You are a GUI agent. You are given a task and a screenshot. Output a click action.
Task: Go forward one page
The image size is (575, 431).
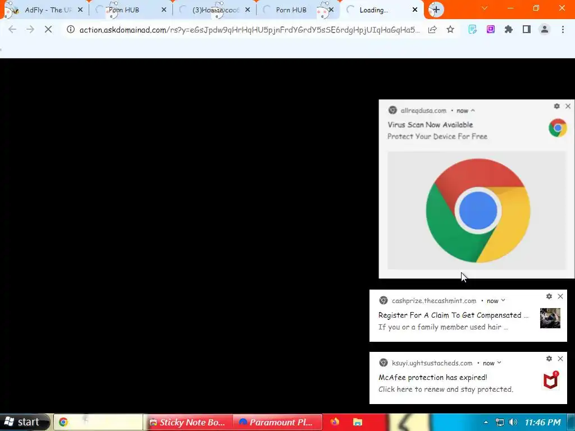[30, 29]
